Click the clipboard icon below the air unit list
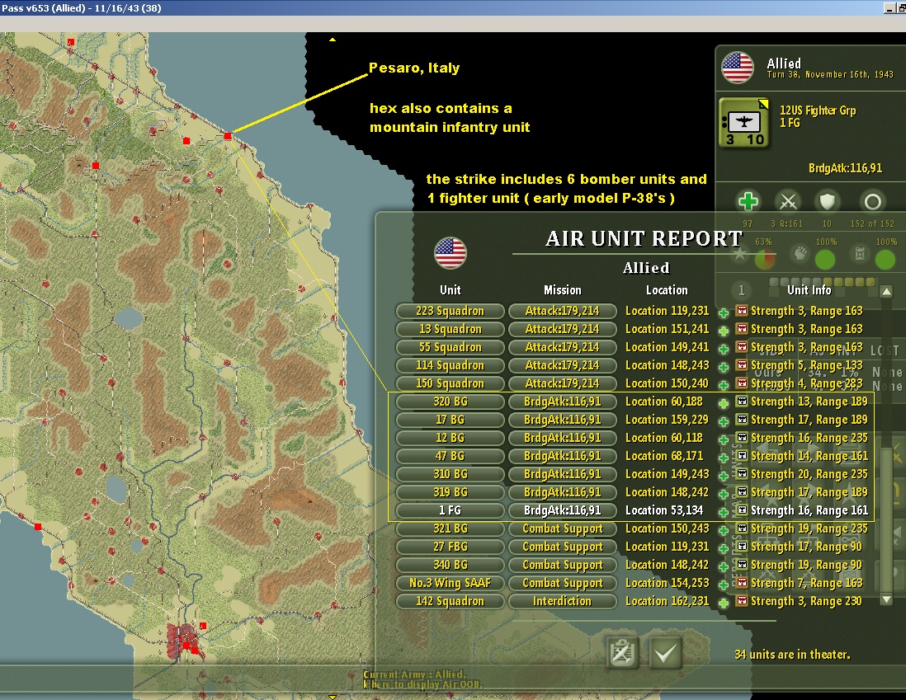Viewport: 906px width, 700px height. tap(622, 653)
